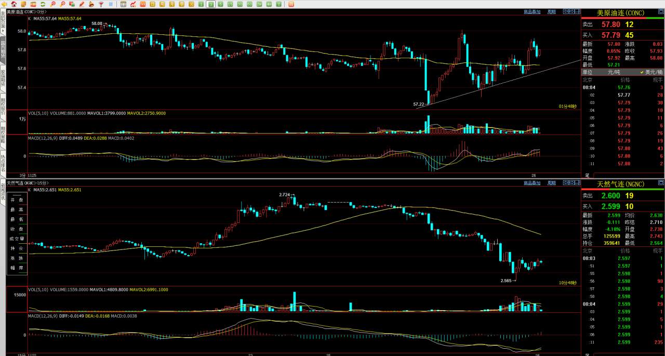Open 周期 dropdown on crude oil chart
665x356 pixels.
pyautogui.click(x=552, y=11)
